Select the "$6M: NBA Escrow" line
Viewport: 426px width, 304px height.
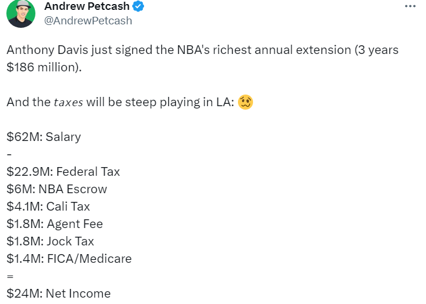[57, 189]
